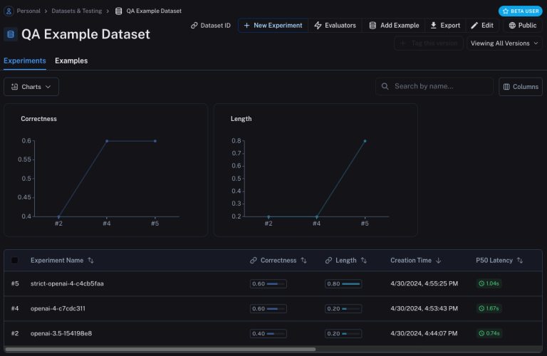Click Personal in the breadcrumb
The image size is (547, 356).
pos(28,11)
